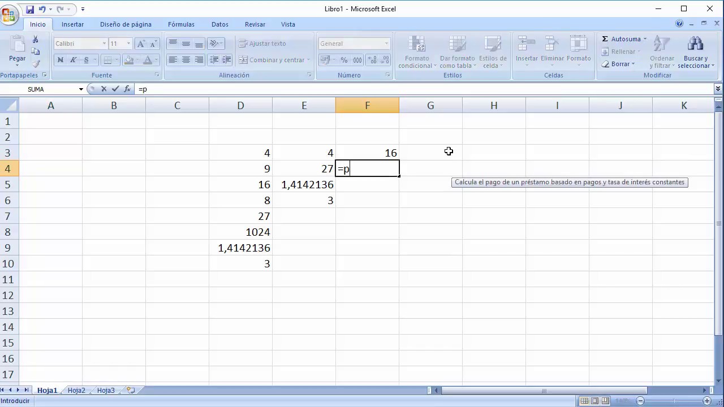Screen dimensions: 724x407
Task: Click the Undo arrow in quick access toolbar
Action: click(42, 9)
